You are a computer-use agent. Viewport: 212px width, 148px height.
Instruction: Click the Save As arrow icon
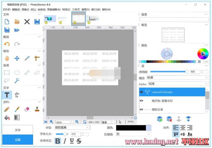click(17, 30)
